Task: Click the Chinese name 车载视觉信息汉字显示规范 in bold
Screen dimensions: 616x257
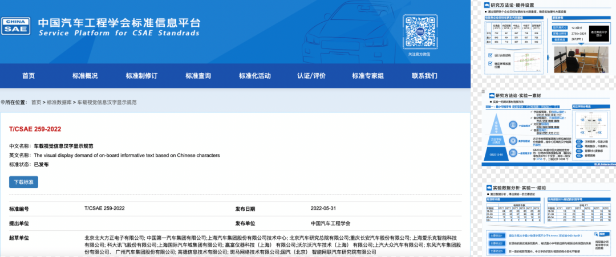Action: tap(64, 146)
